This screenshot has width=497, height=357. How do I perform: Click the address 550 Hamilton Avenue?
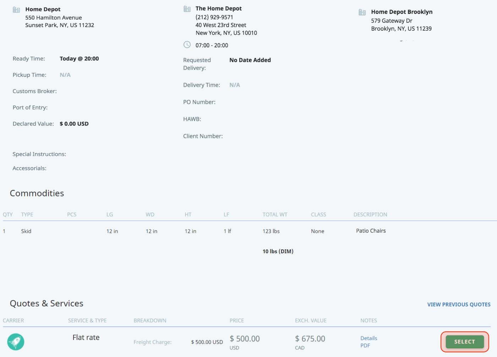point(54,18)
